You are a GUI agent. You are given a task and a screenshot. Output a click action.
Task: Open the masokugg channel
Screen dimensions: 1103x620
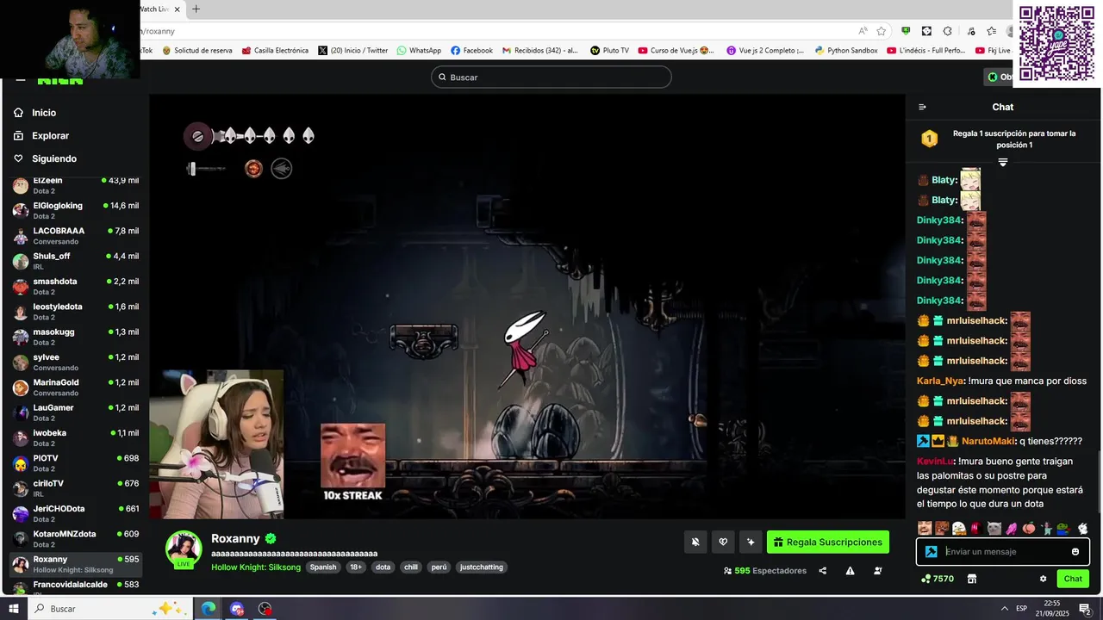point(75,337)
